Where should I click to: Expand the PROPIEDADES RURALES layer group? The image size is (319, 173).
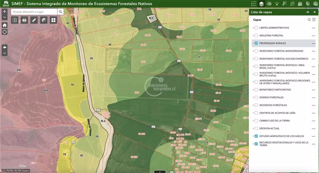[253, 43]
